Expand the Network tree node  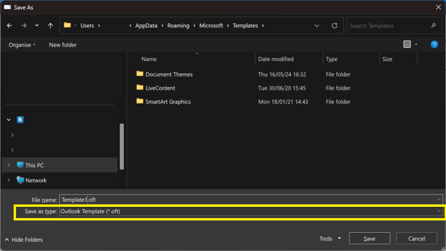click(x=9, y=180)
